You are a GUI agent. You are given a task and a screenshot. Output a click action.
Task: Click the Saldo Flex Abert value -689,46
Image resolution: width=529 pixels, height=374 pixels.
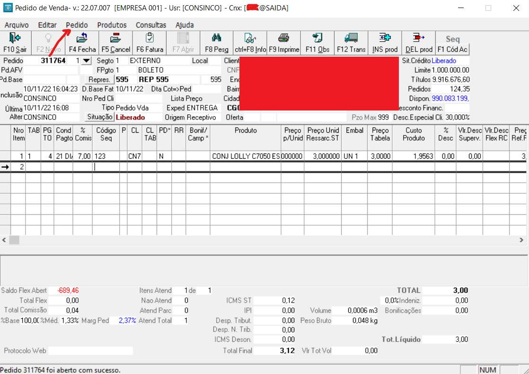[x=68, y=290]
